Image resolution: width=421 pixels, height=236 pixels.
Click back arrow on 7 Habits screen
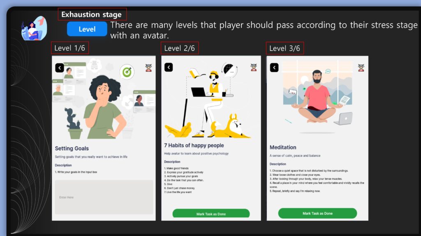(169, 67)
